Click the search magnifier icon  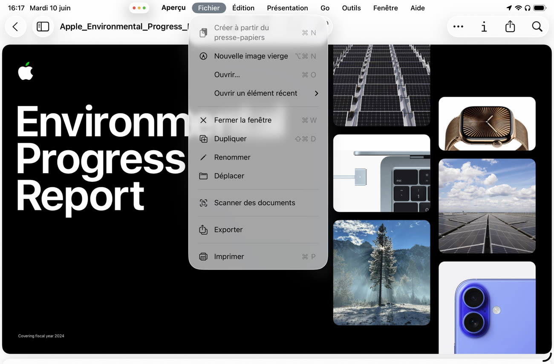537,26
